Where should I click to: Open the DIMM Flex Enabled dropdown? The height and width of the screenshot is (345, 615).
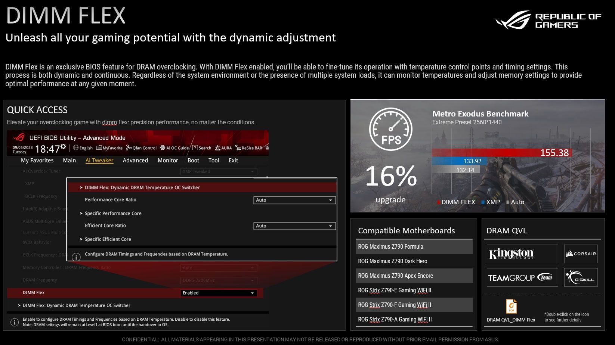pyautogui.click(x=219, y=293)
